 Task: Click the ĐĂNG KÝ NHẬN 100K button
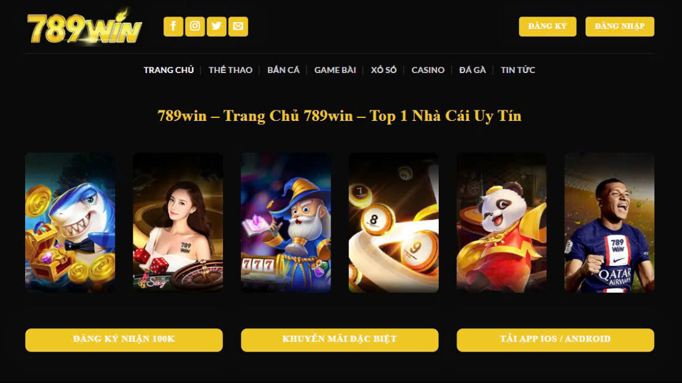(124, 340)
